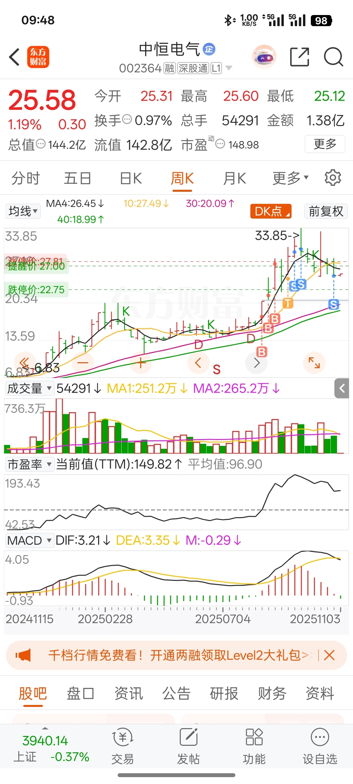Open the 前复权 adjustment selector

click(326, 211)
